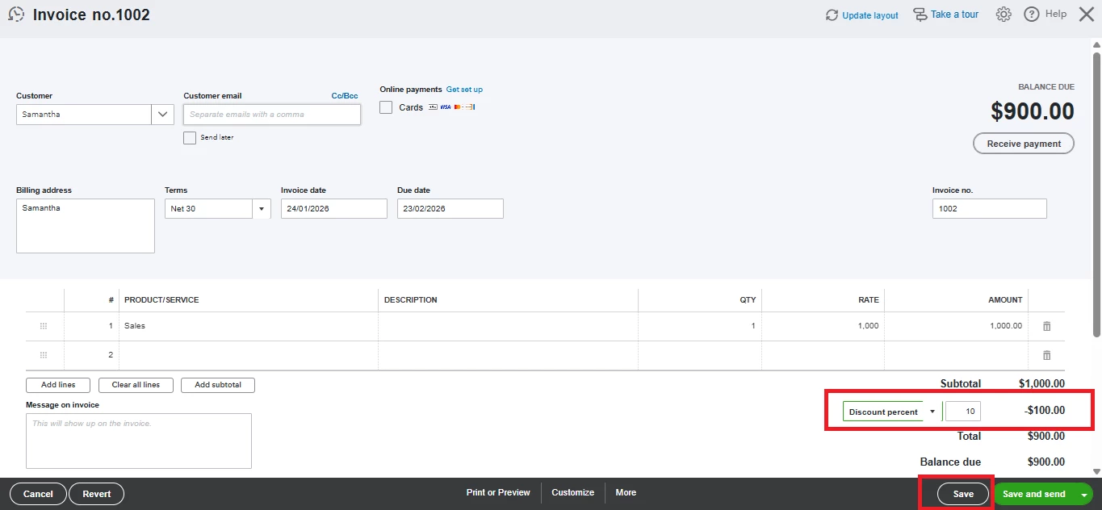The image size is (1102, 510).
Task: Delete line 1 Sales with trash icon
Action: point(1047,326)
